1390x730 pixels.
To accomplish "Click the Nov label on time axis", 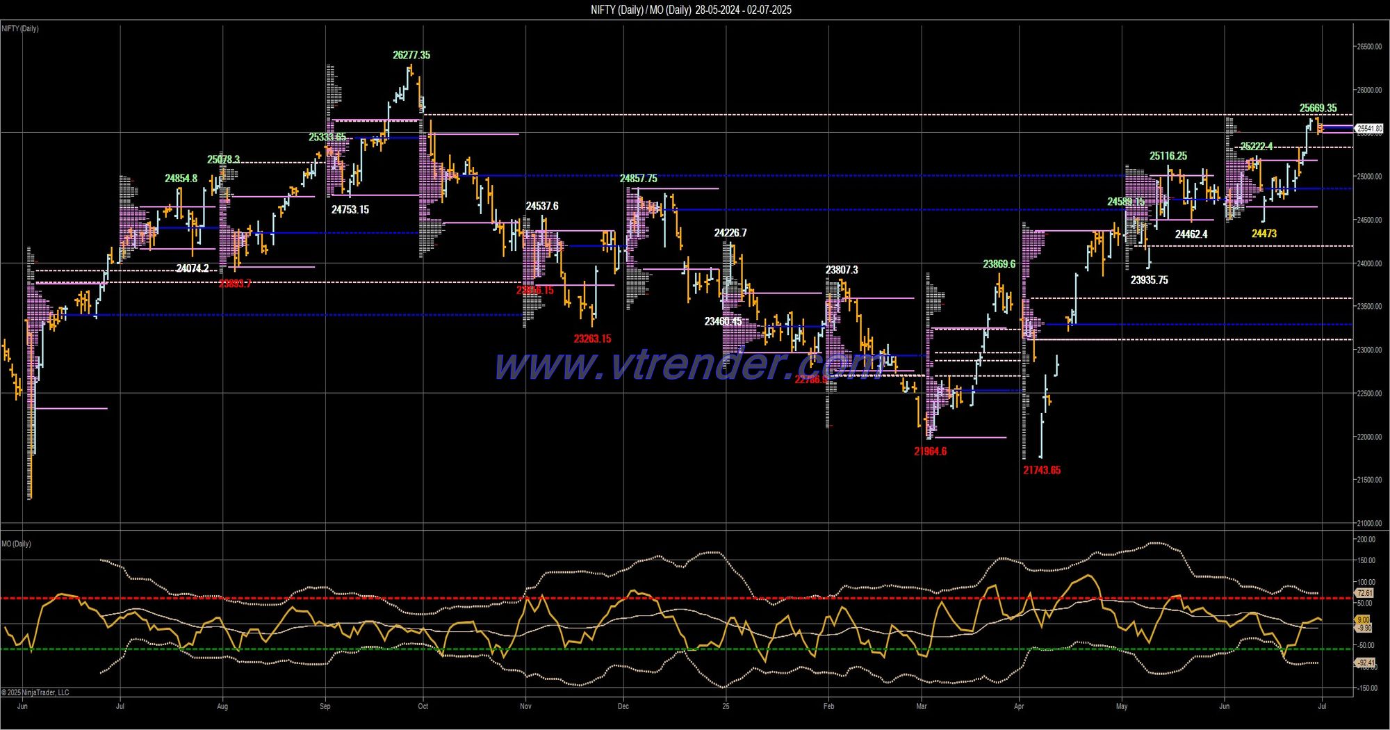I will point(525,706).
